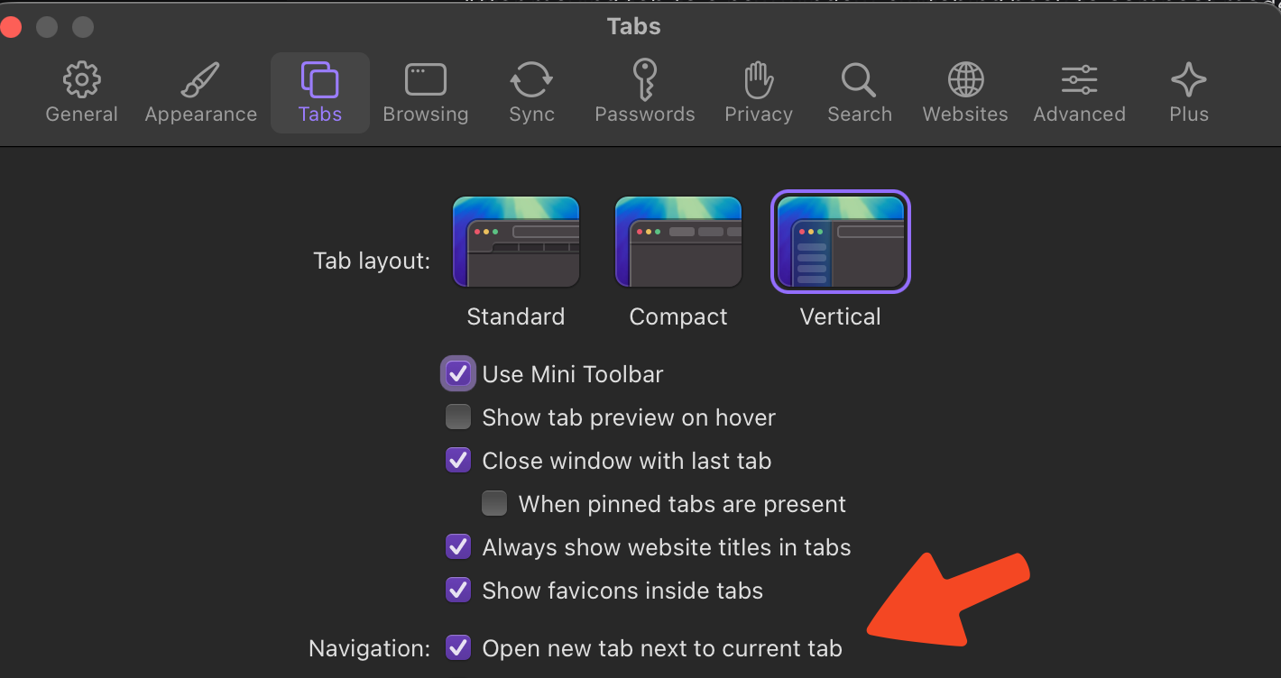Disable Use Mini Toolbar checkbox

click(458, 374)
